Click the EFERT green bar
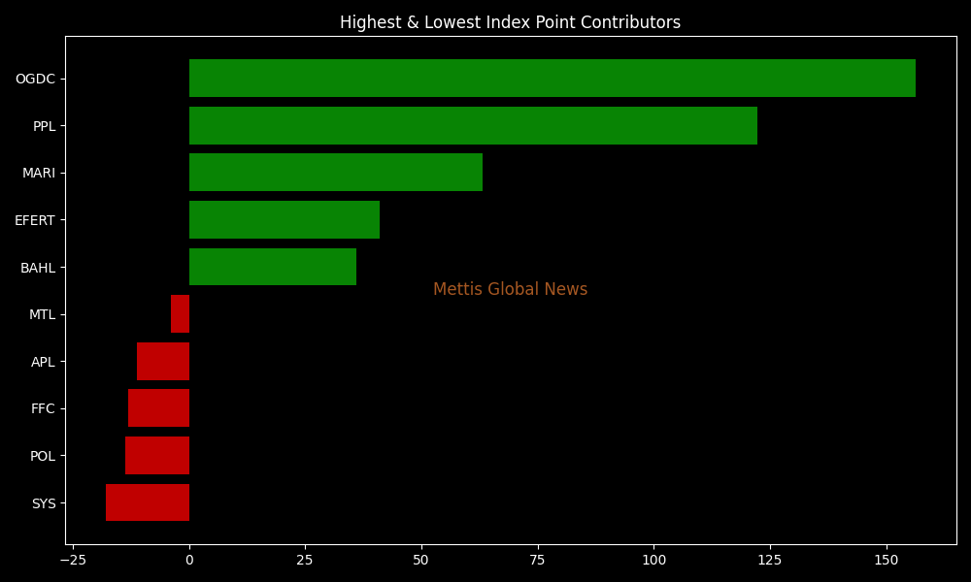 pos(285,219)
